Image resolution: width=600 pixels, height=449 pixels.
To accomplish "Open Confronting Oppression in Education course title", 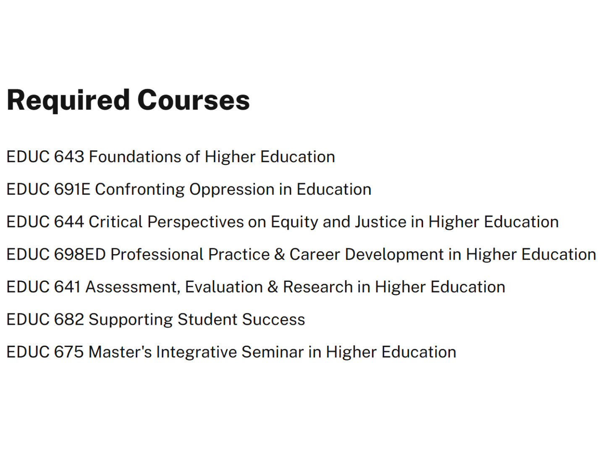I will click(x=233, y=189).
